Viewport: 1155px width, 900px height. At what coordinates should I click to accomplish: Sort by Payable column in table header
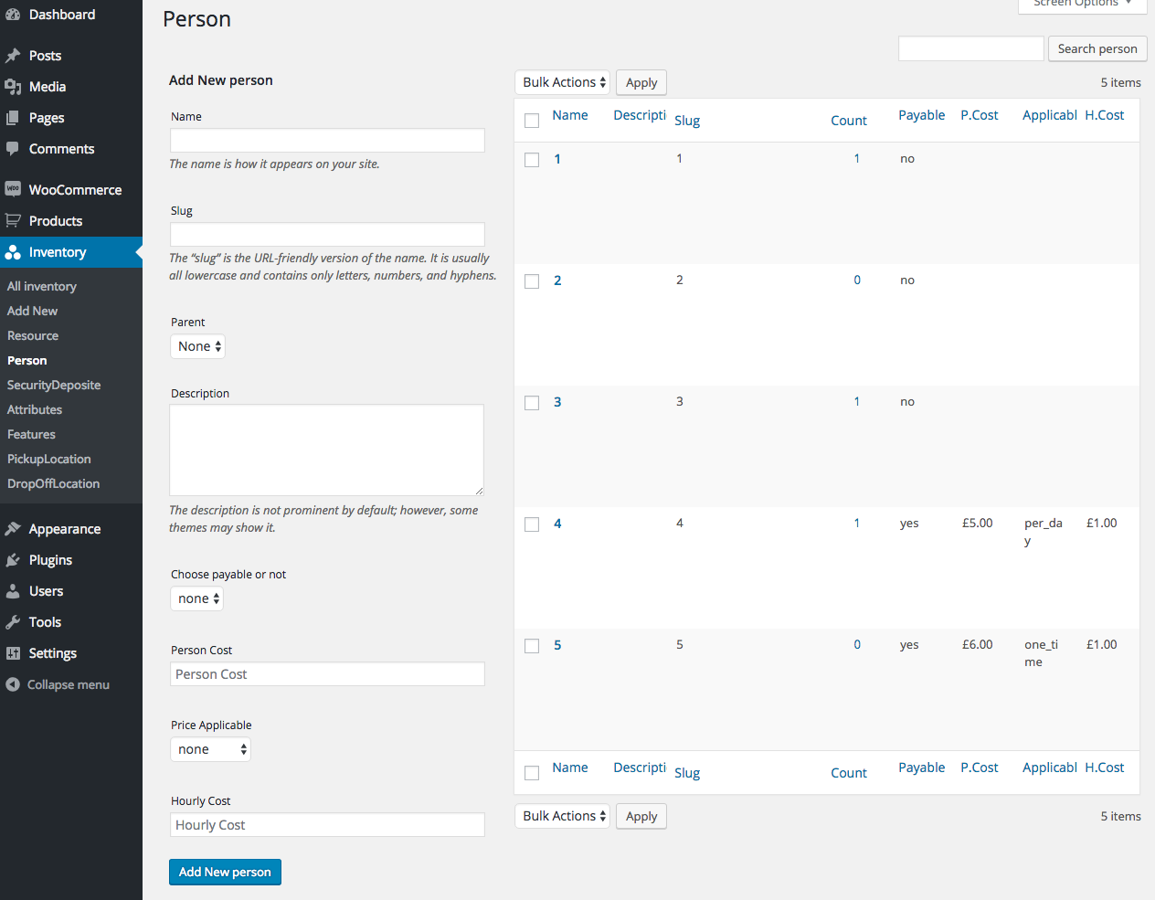(922, 115)
